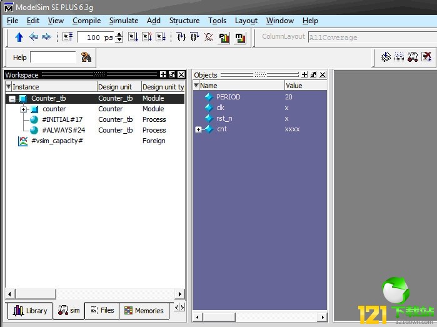This screenshot has width=437, height=327.
Task: Click the scroll-with-wheels icon in right toolbar
Action: (x=413, y=57)
